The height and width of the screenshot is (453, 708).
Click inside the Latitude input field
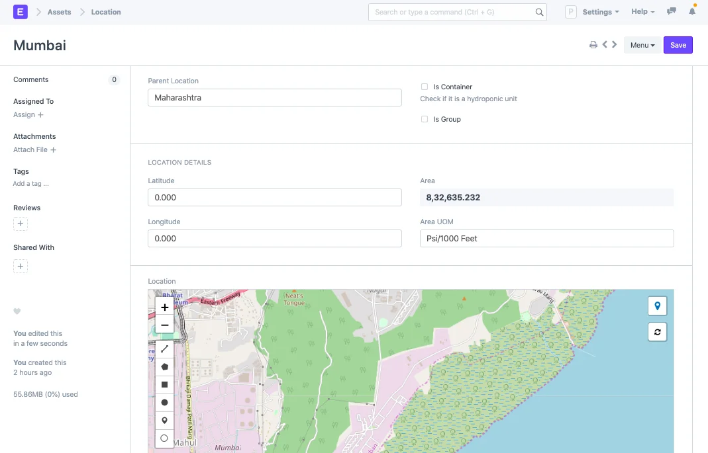click(274, 197)
